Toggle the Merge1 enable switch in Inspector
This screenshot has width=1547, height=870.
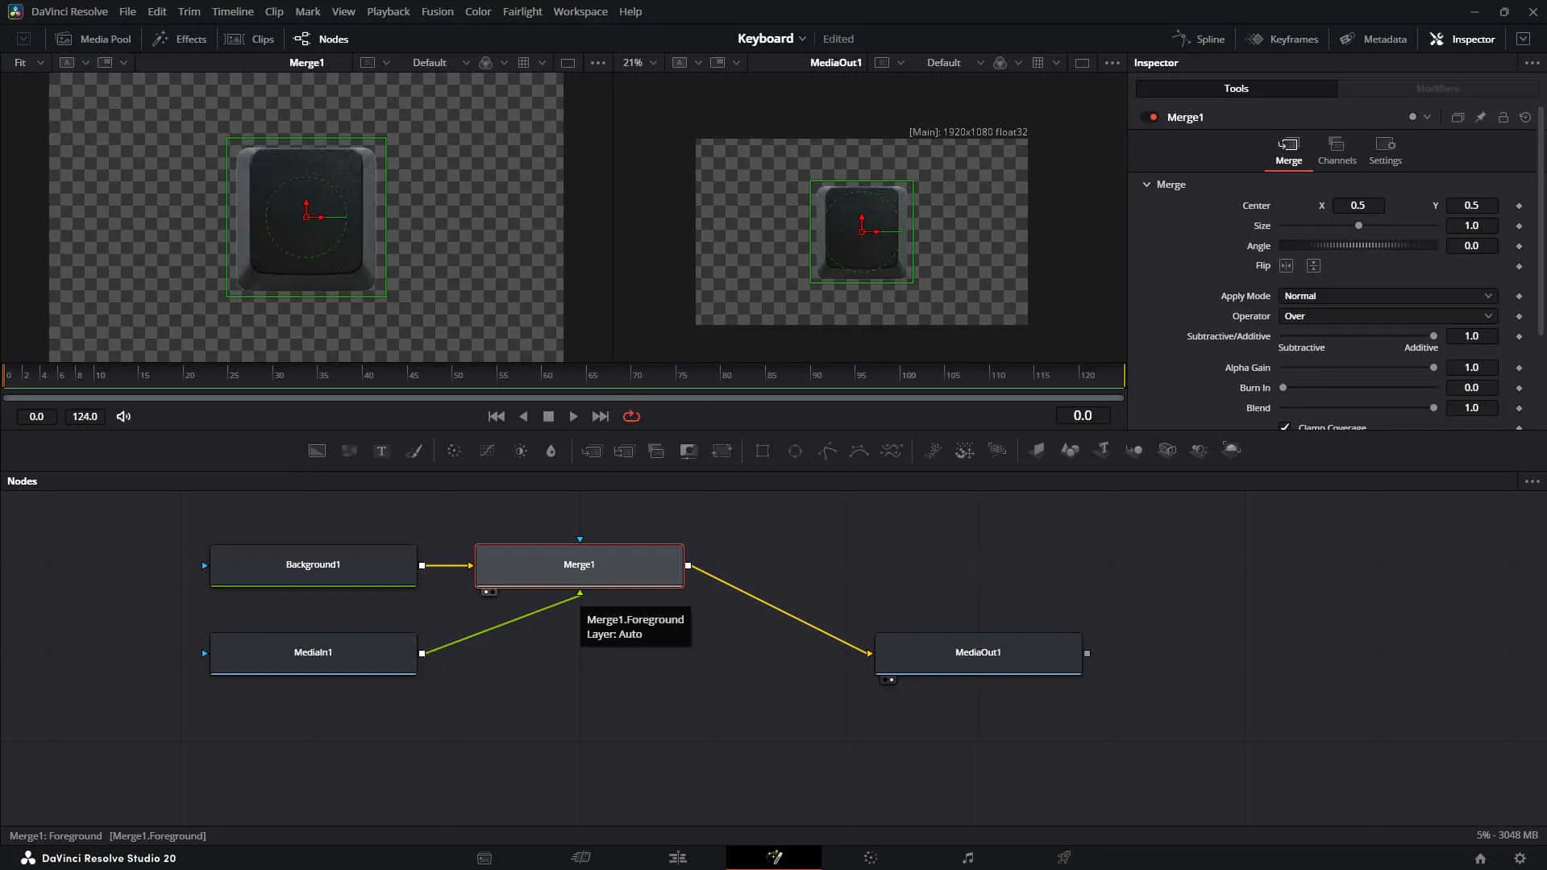coord(1150,118)
